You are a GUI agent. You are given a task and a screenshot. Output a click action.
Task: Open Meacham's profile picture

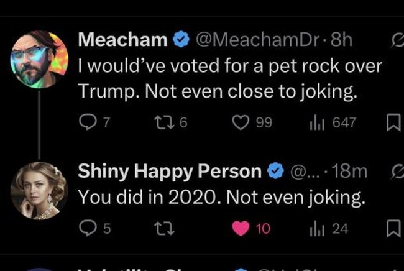(x=39, y=59)
